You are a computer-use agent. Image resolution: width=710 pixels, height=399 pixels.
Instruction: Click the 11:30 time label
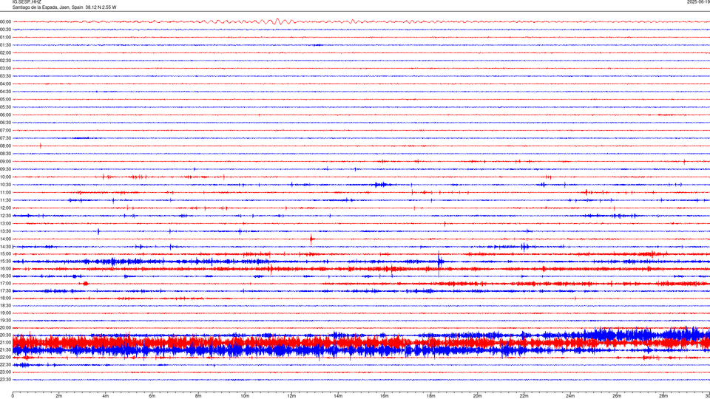[x=5, y=200]
